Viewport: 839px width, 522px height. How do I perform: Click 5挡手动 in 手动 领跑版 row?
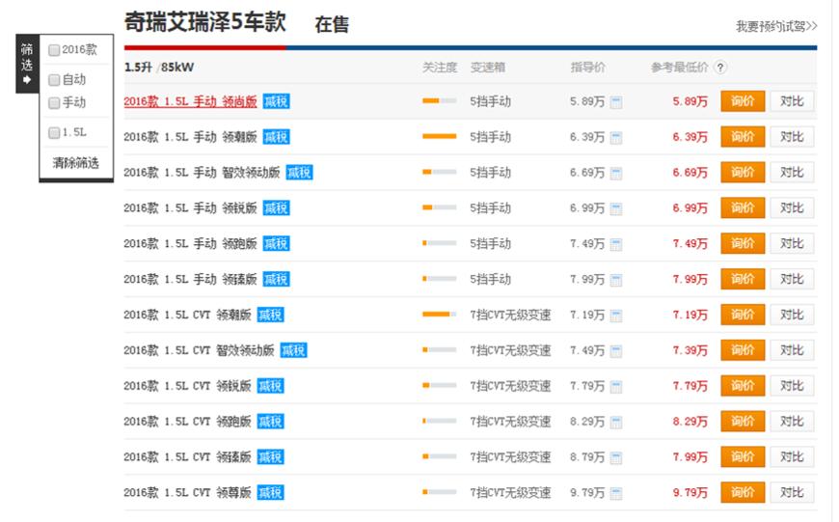pyautogui.click(x=491, y=243)
